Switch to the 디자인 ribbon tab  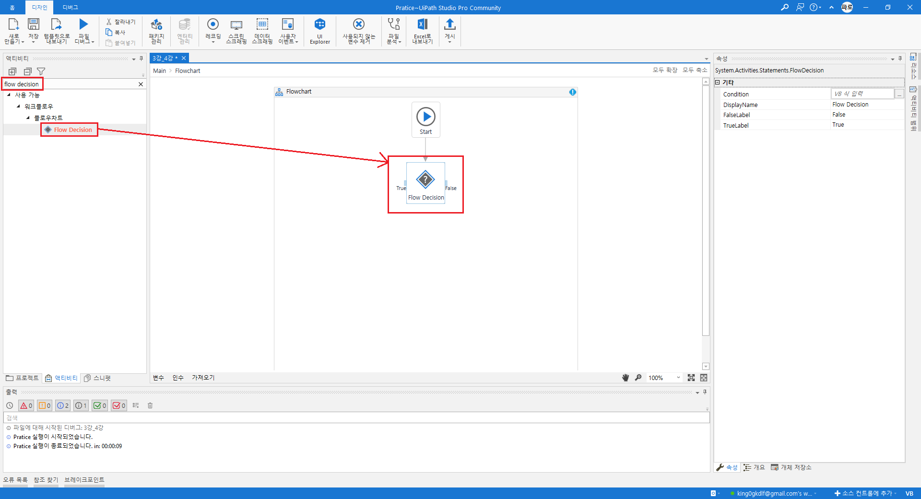[x=40, y=7]
